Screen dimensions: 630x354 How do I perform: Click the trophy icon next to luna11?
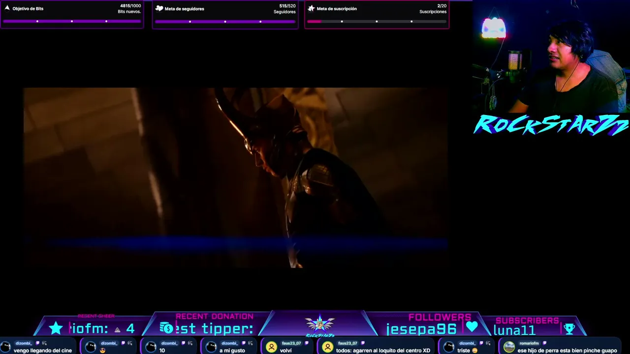[x=569, y=328]
